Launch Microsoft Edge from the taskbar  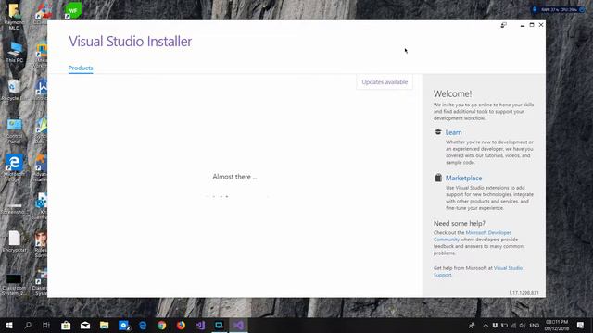(143, 325)
